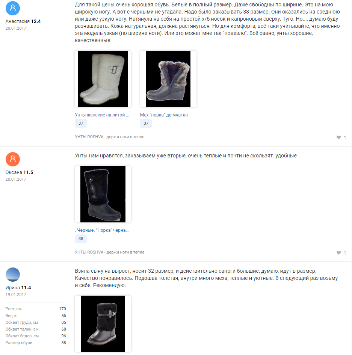Click size 37 tag under white boots

[x=81, y=123]
